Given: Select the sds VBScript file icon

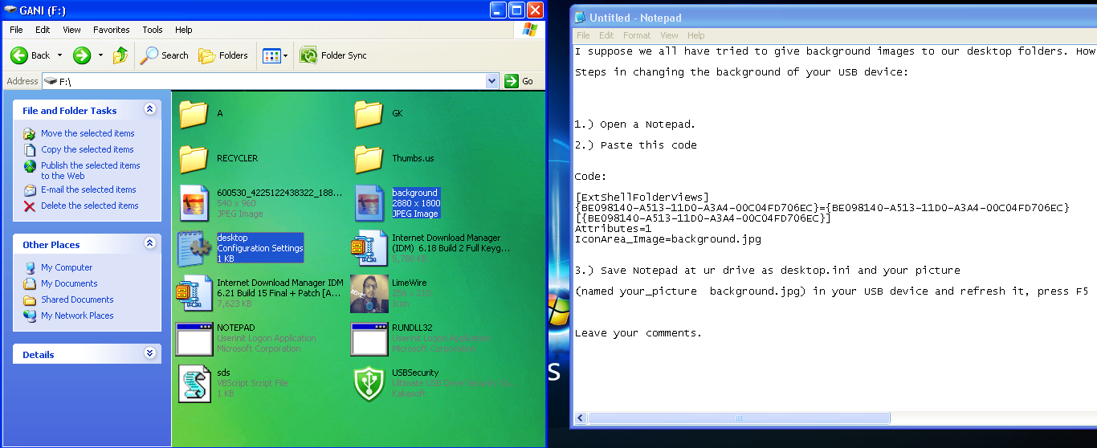Looking at the screenshot, I should click(194, 384).
